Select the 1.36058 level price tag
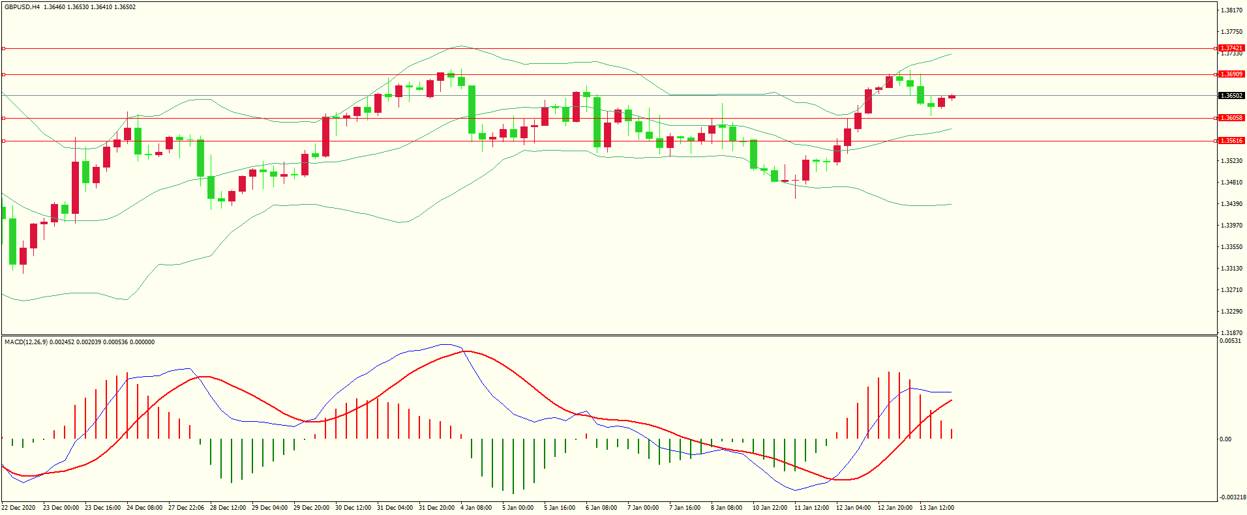 (1231, 118)
